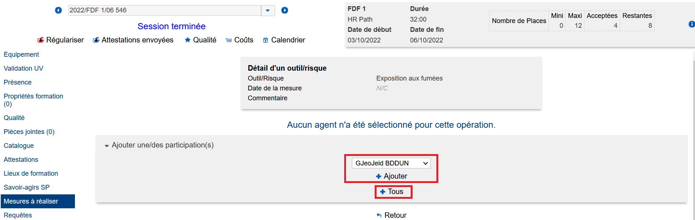Select Mesures à réaliser in the sidebar

click(x=31, y=201)
